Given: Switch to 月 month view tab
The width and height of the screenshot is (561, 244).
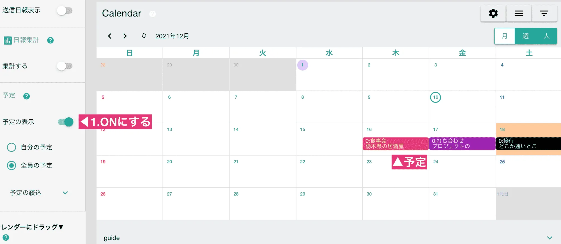Looking at the screenshot, I should (x=505, y=36).
